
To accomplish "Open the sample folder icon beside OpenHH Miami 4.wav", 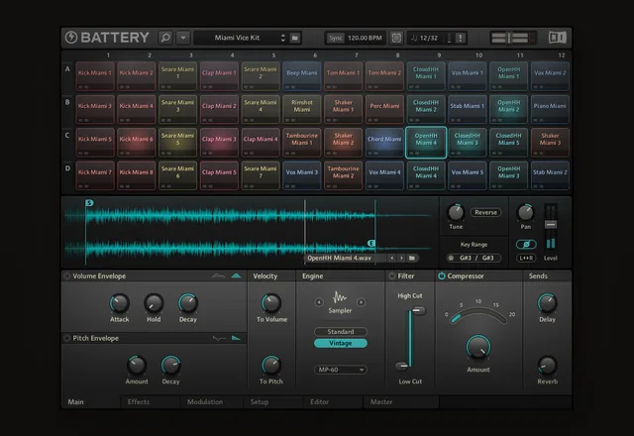I will (x=412, y=258).
